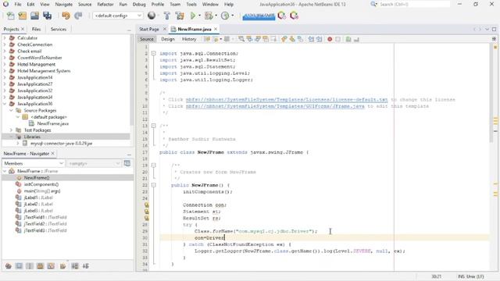Image resolution: width=500 pixels, height=281 pixels.
Task: Open the Run Project dropdown arrow
Action: pyautogui.click(x=200, y=16)
